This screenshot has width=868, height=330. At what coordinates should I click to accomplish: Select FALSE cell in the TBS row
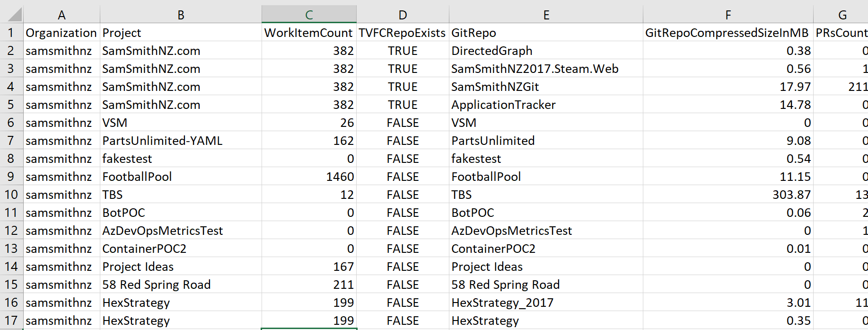403,195
